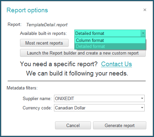Expand the Currency code dropdown arrow
This screenshot has width=154, height=137.
coord(142,108)
